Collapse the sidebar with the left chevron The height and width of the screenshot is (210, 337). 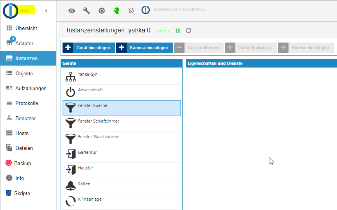pyautogui.click(x=46, y=11)
